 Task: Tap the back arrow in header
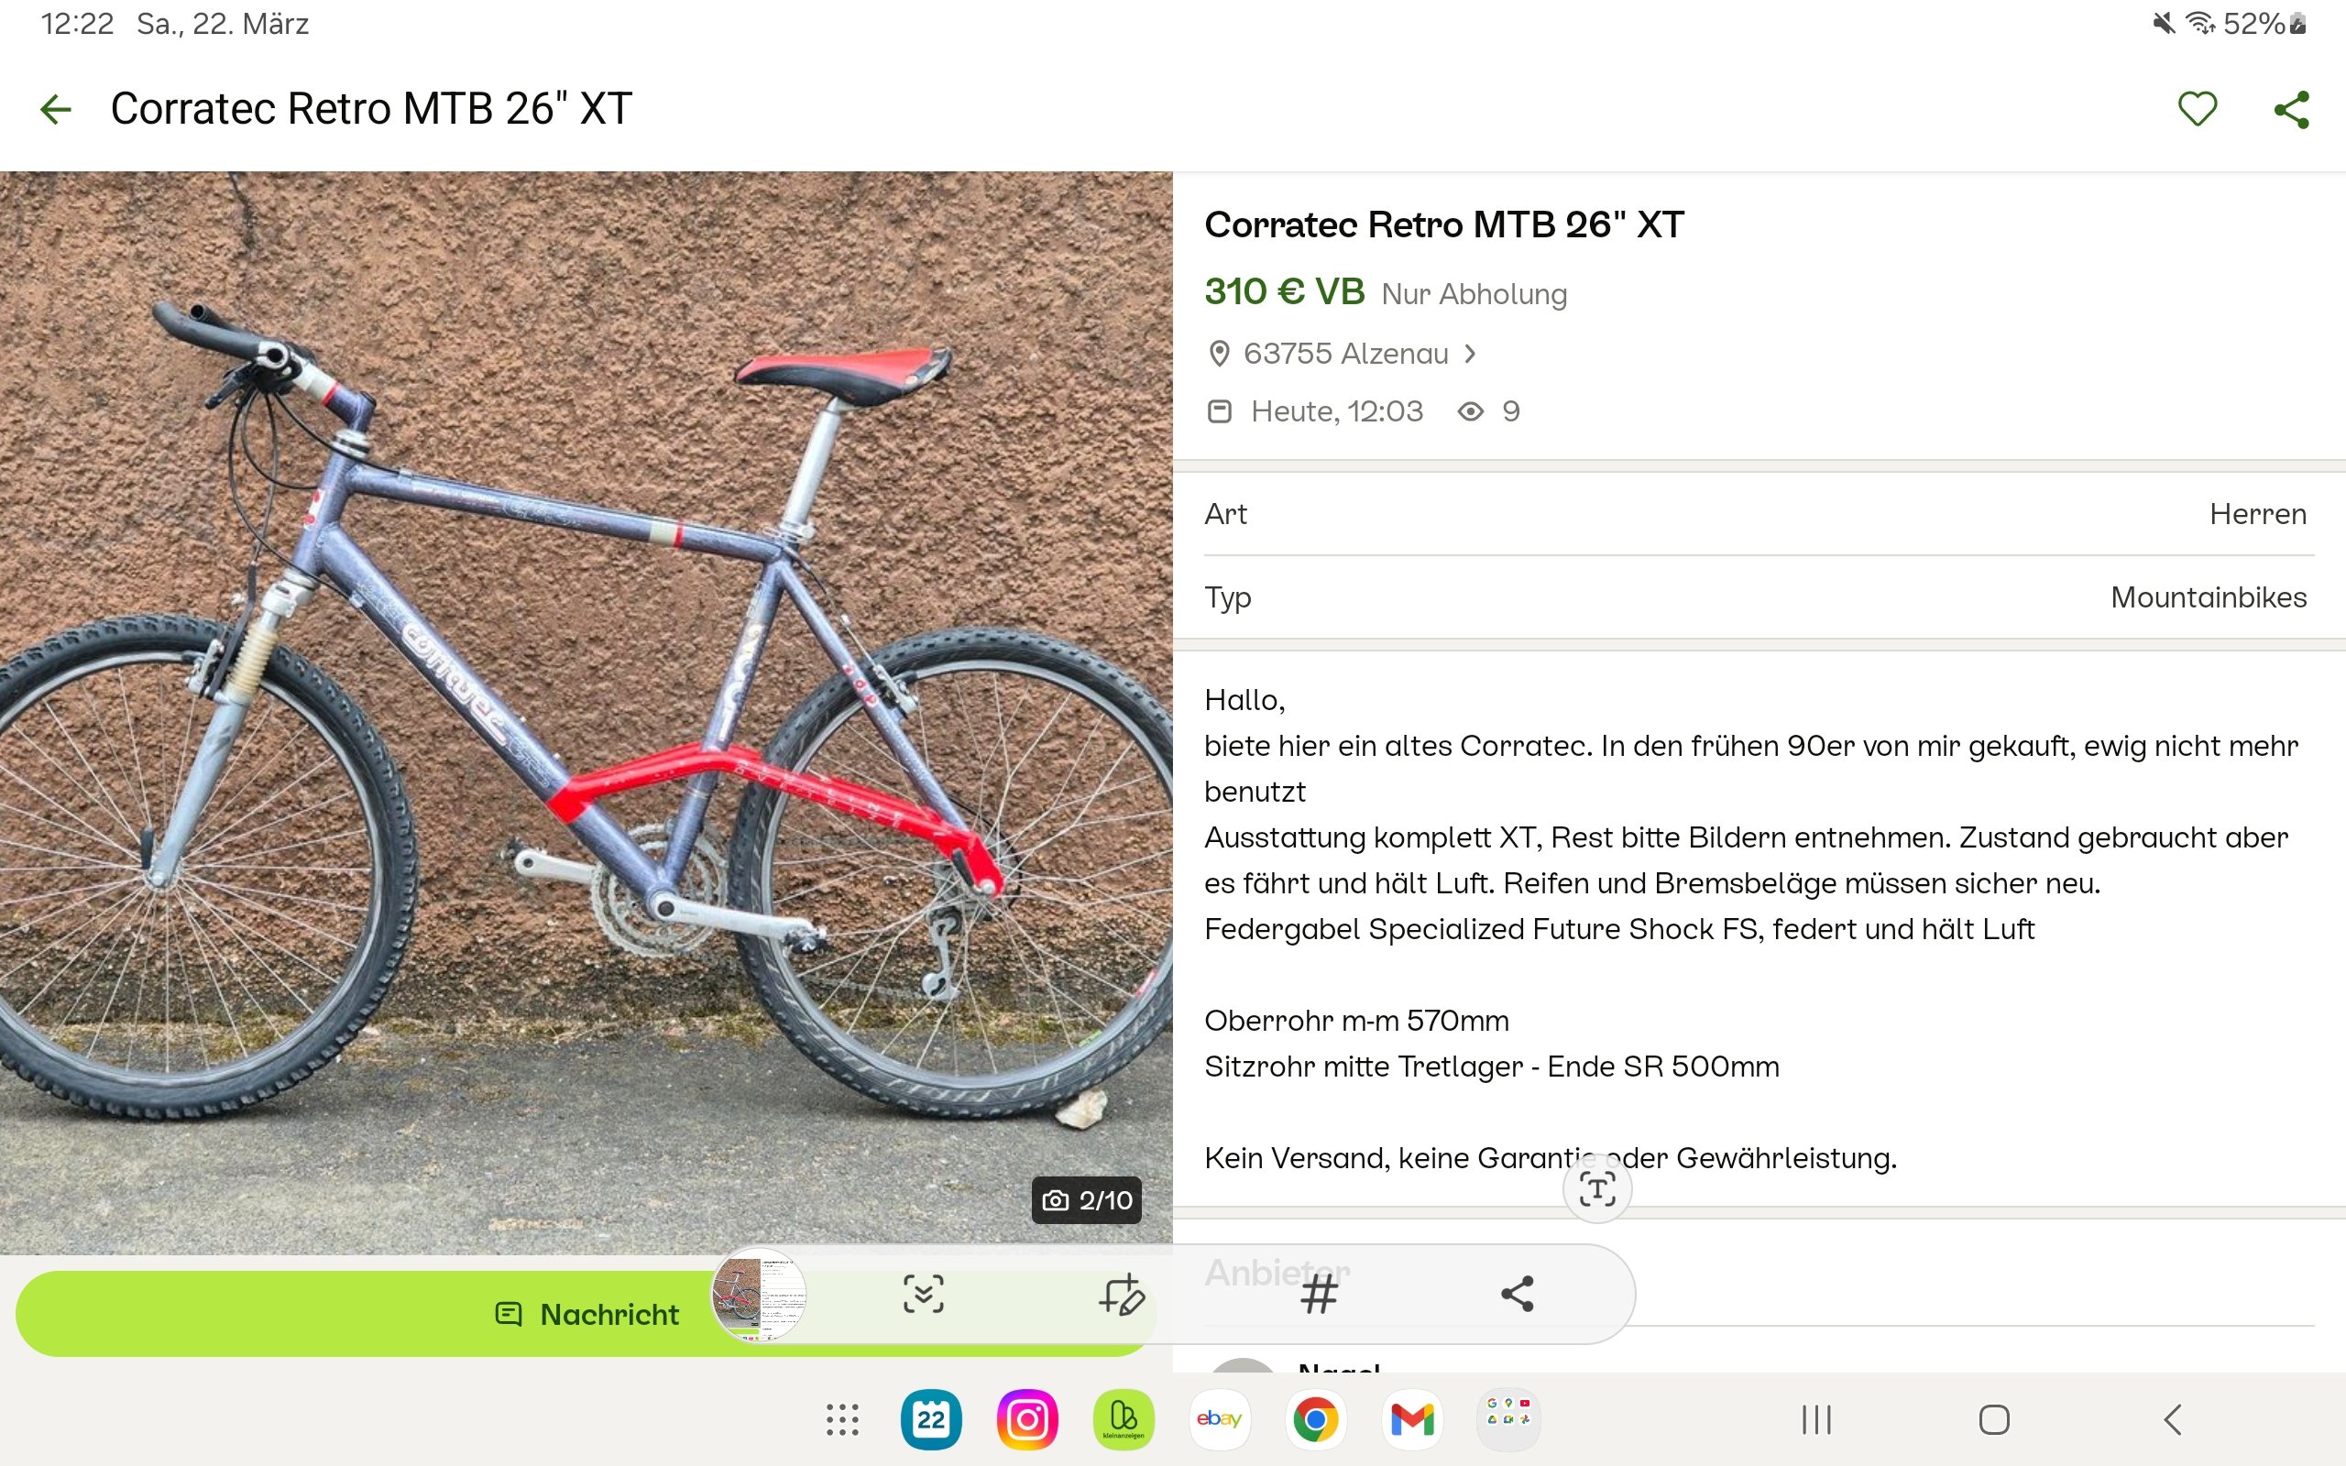tap(56, 109)
